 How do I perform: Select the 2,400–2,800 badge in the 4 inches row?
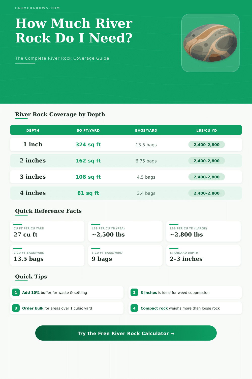pos(206,193)
